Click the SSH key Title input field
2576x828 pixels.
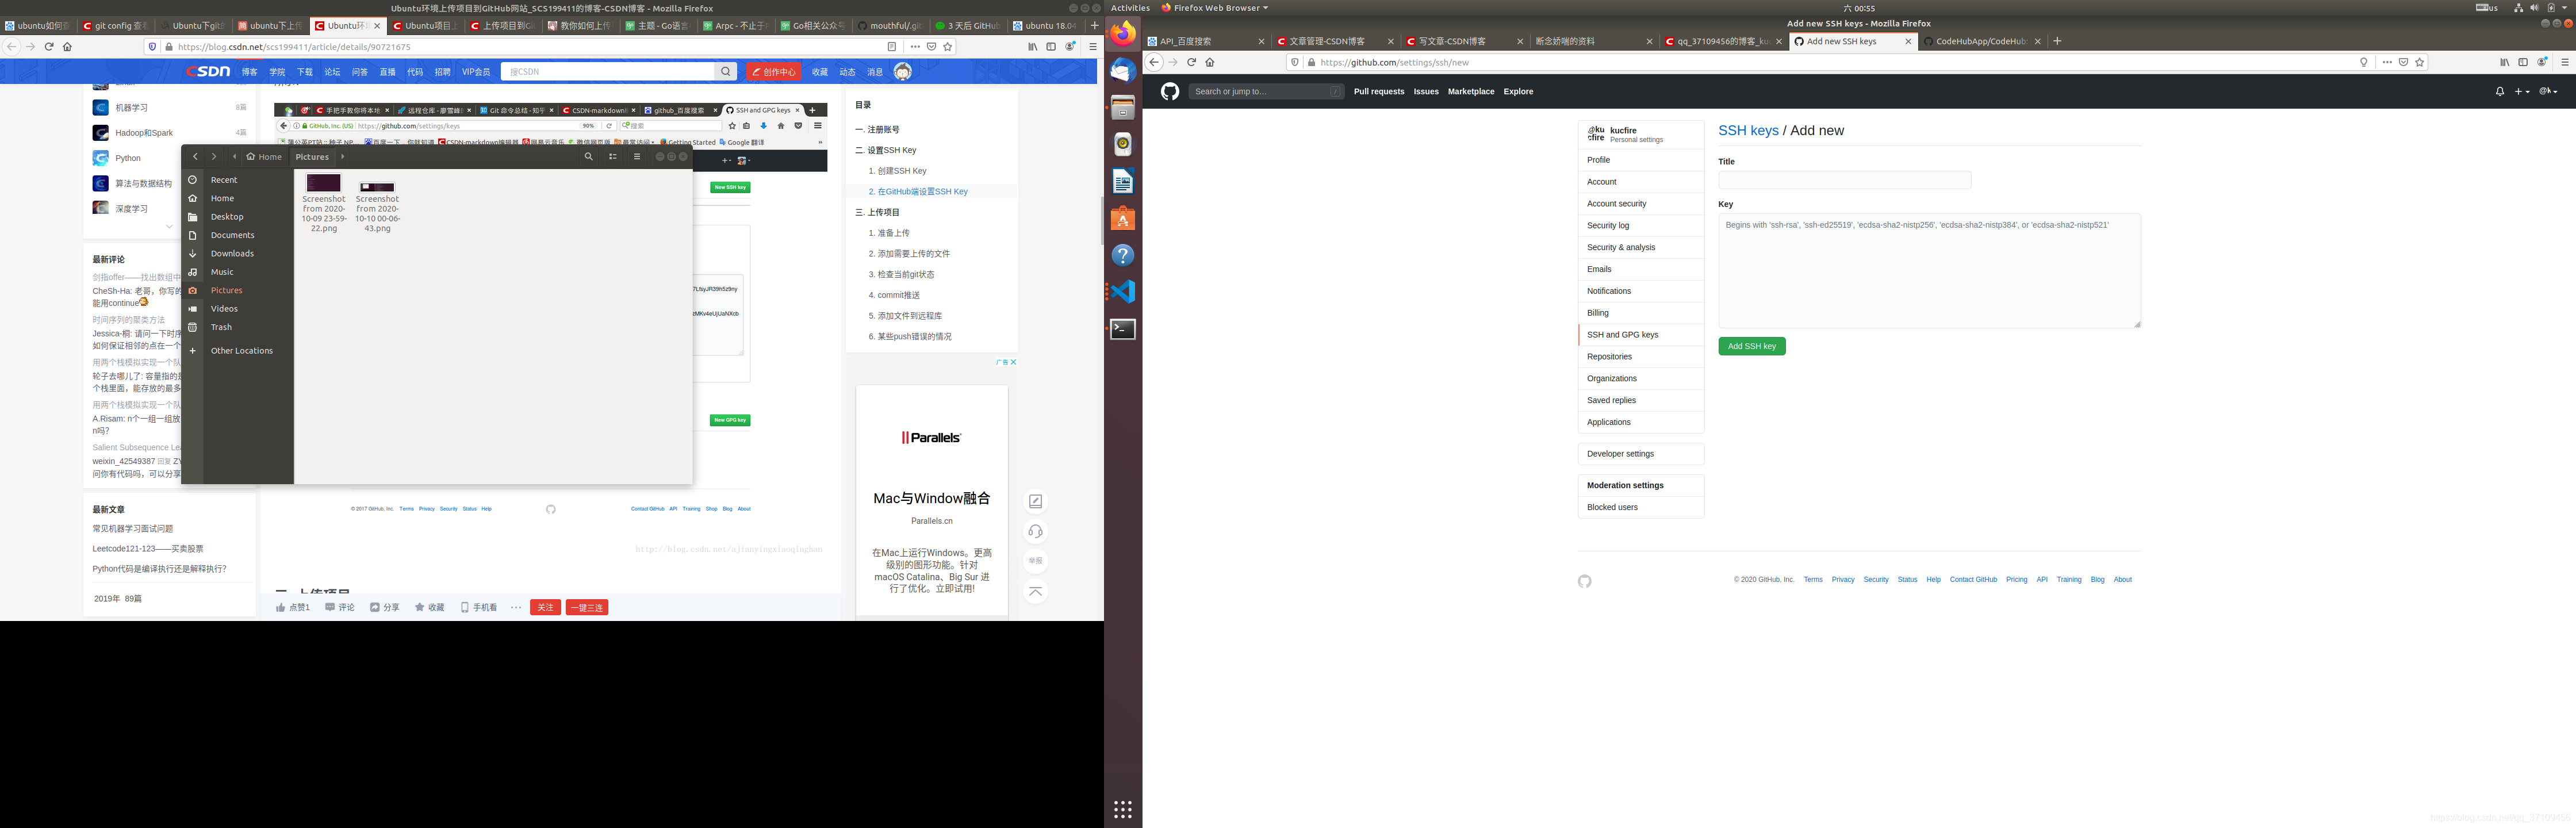point(1844,180)
